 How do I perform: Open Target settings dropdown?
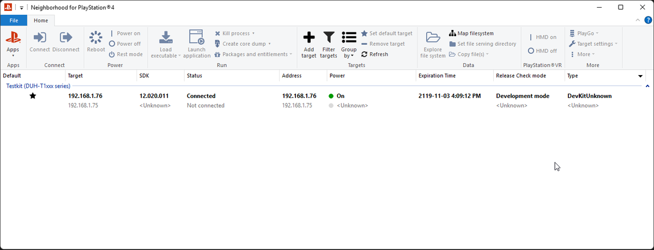593,44
